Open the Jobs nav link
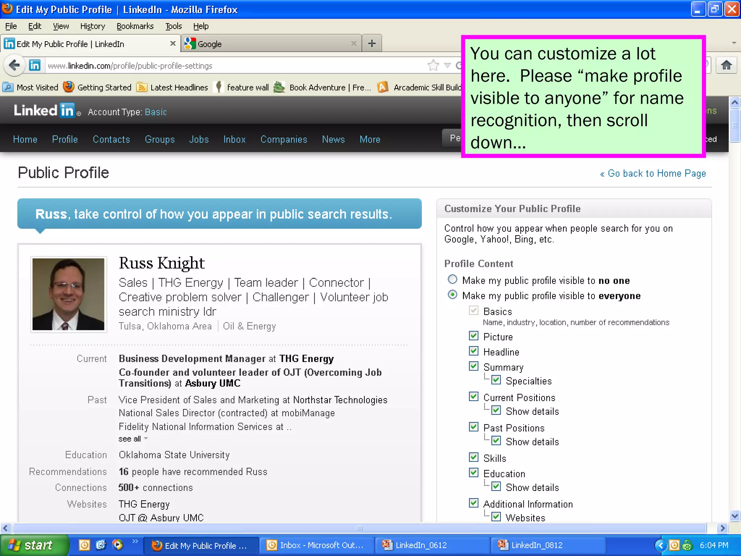This screenshot has height=556, width=741. (199, 139)
